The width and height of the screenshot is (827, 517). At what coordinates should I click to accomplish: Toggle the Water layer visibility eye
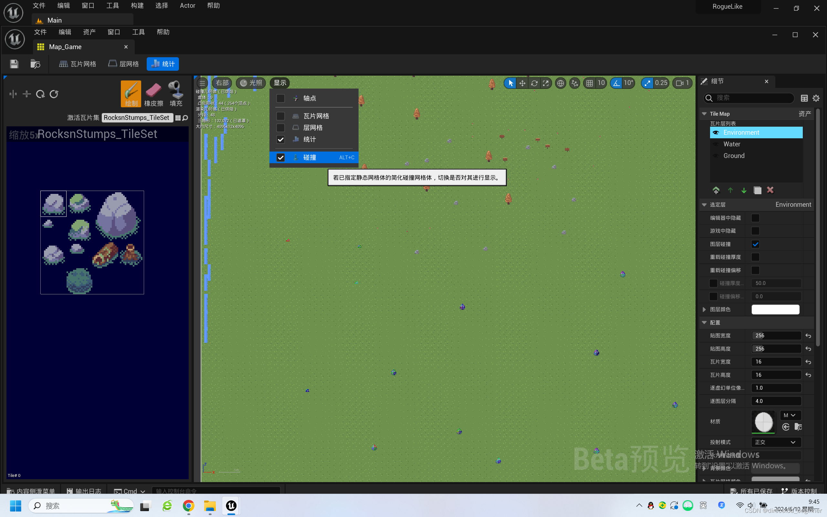(x=716, y=144)
